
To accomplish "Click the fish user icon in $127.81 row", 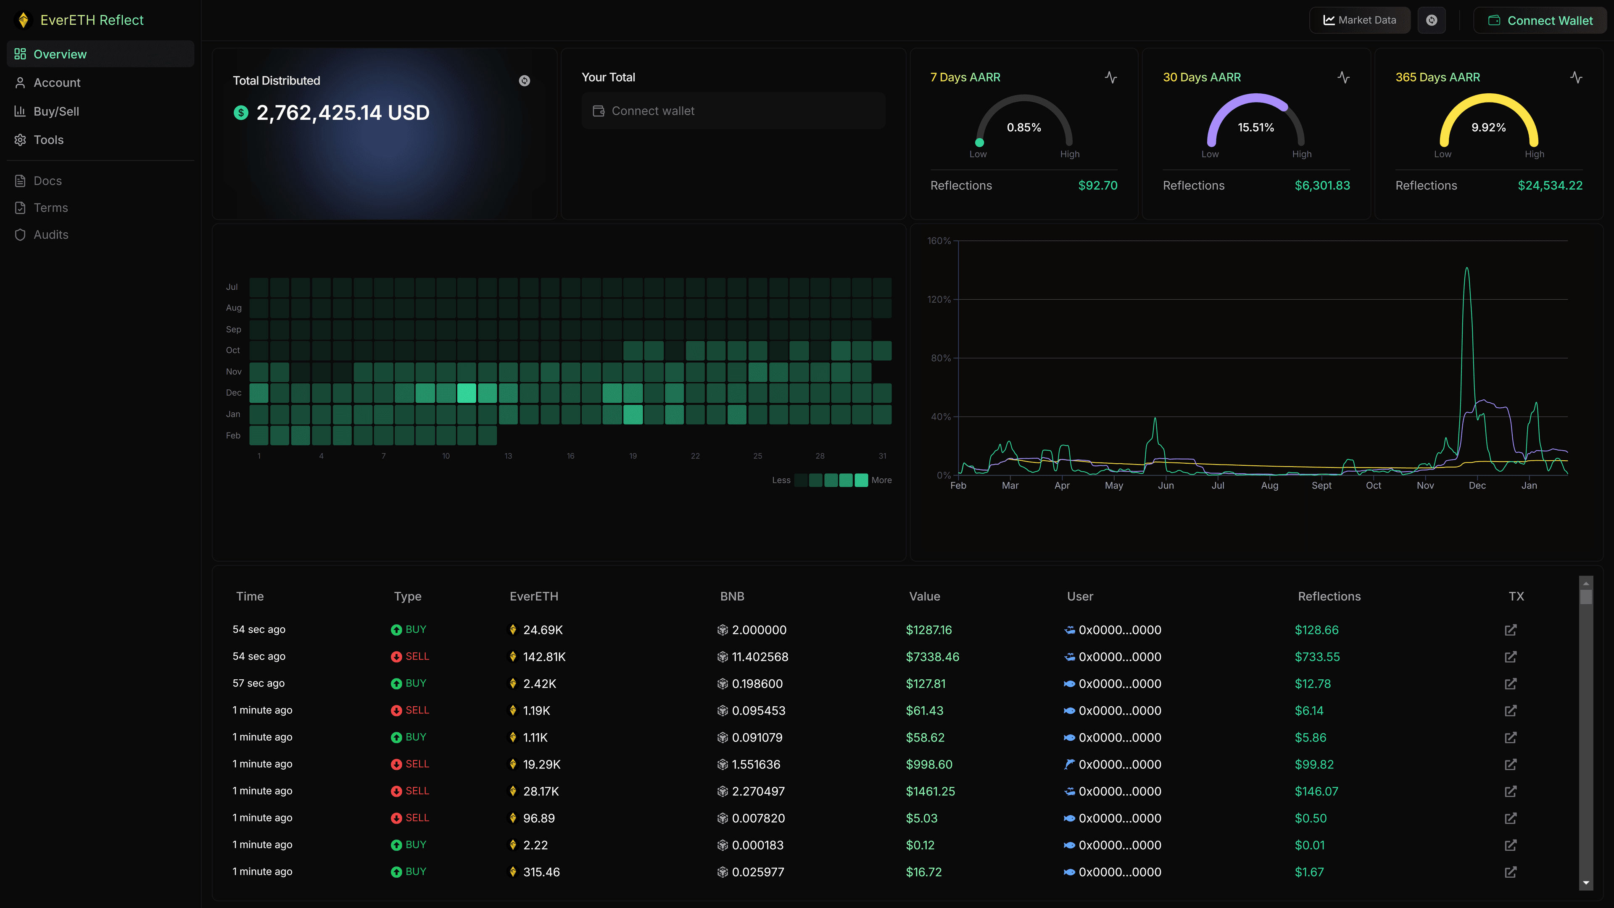I will 1070,684.
